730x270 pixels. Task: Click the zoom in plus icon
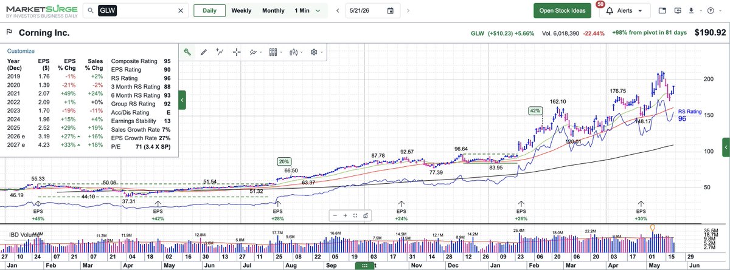click(345, 215)
